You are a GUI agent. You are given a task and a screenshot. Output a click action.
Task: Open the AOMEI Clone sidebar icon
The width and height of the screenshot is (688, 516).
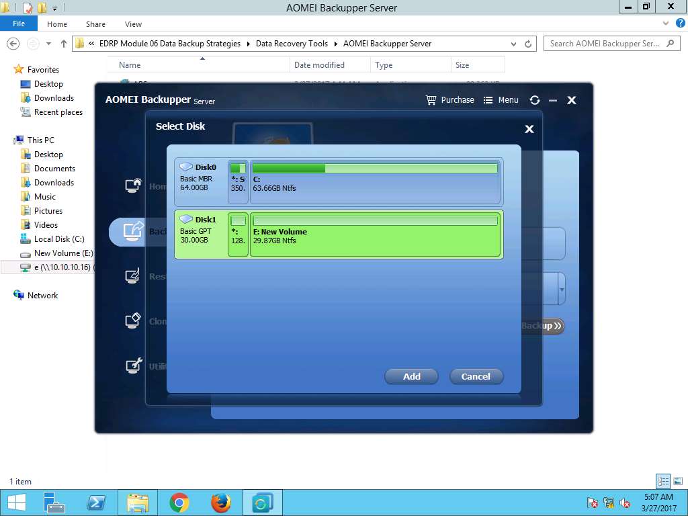click(x=133, y=320)
